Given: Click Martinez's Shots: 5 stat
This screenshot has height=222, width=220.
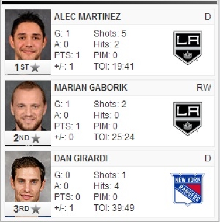Looking at the screenshot, I should 110,33.
